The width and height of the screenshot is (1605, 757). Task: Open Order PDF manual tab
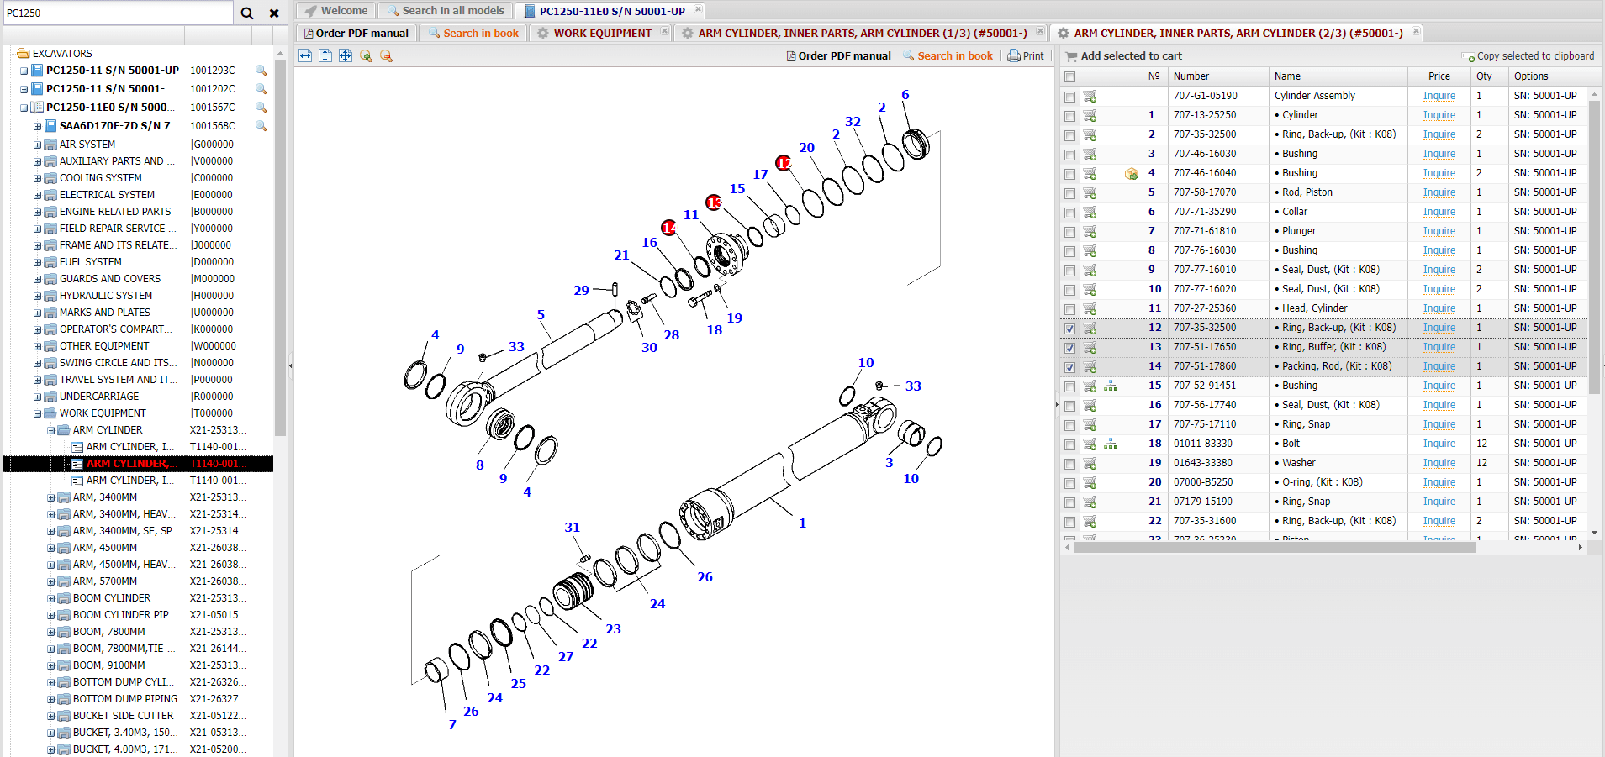pos(356,33)
